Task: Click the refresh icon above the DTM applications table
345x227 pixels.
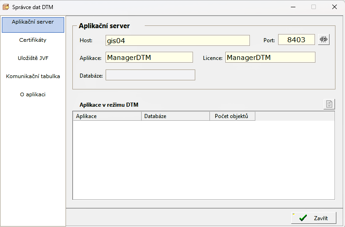Action: pos(329,104)
